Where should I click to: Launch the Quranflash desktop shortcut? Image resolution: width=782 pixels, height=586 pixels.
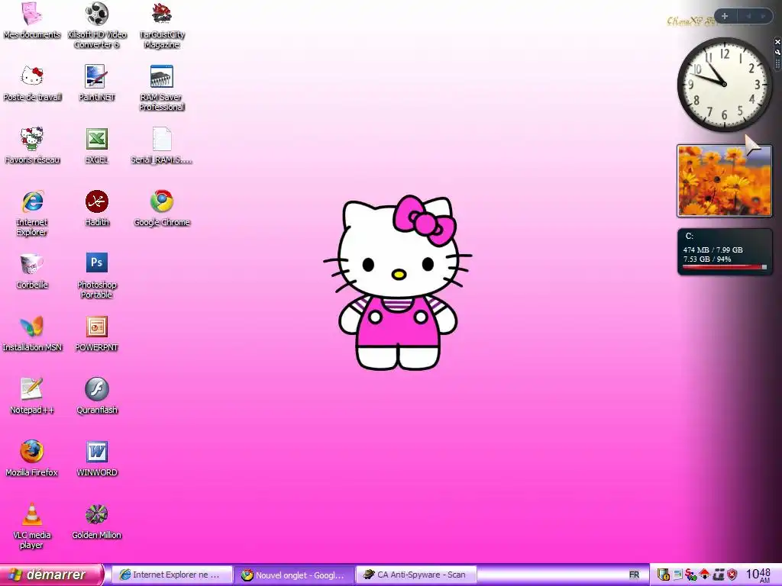tap(97, 396)
